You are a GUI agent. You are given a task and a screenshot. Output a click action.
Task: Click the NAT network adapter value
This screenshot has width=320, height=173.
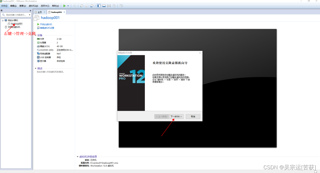[x=59, y=54]
